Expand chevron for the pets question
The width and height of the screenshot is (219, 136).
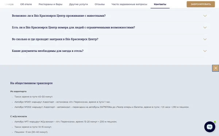pyautogui.click(x=205, y=16)
